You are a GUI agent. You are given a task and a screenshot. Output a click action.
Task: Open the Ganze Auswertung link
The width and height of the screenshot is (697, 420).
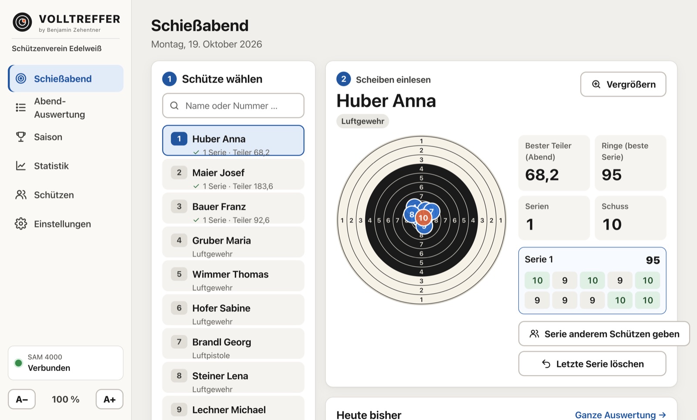coord(620,415)
